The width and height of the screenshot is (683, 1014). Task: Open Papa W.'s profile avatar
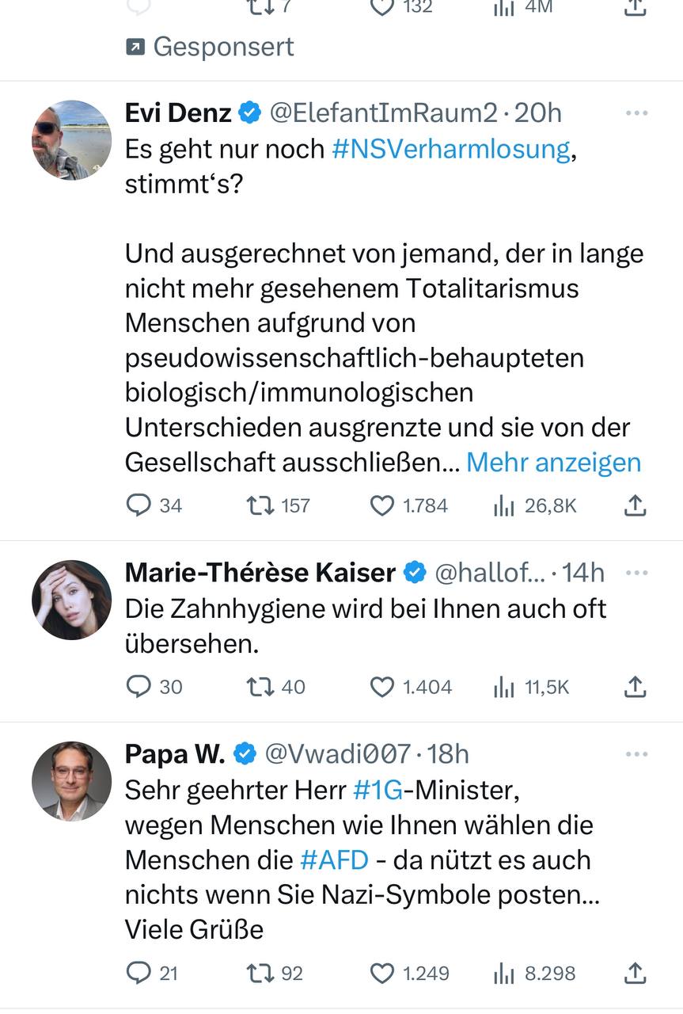click(72, 781)
